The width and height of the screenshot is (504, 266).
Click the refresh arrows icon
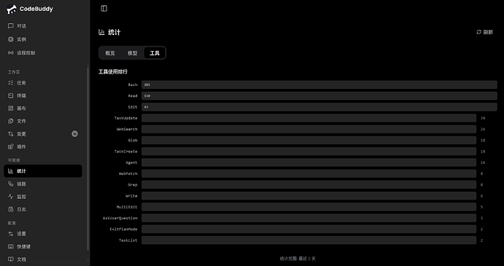[x=478, y=32]
